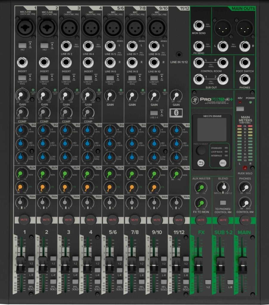Click the PHONES level knob
The image size is (269, 305).
point(245,187)
